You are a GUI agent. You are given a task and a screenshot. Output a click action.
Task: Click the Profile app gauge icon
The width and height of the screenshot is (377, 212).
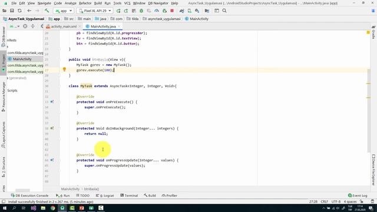point(157,11)
